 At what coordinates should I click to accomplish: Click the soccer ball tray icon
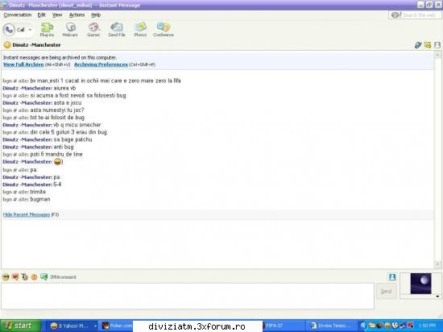(x=395, y=326)
